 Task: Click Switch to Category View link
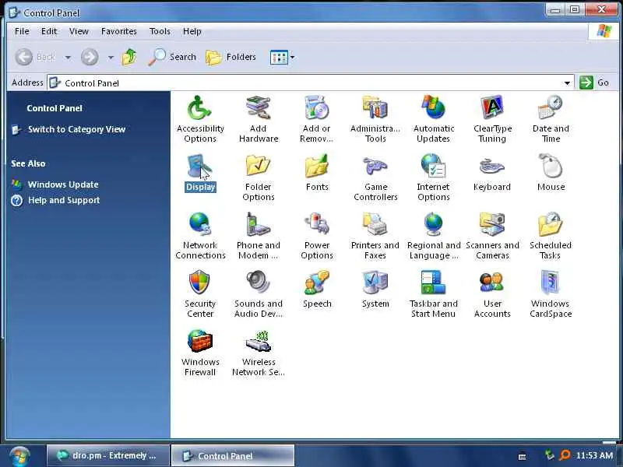tap(76, 129)
